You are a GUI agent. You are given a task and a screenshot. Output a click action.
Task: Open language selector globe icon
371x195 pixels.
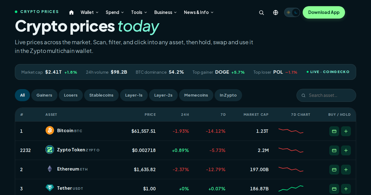coord(276,12)
